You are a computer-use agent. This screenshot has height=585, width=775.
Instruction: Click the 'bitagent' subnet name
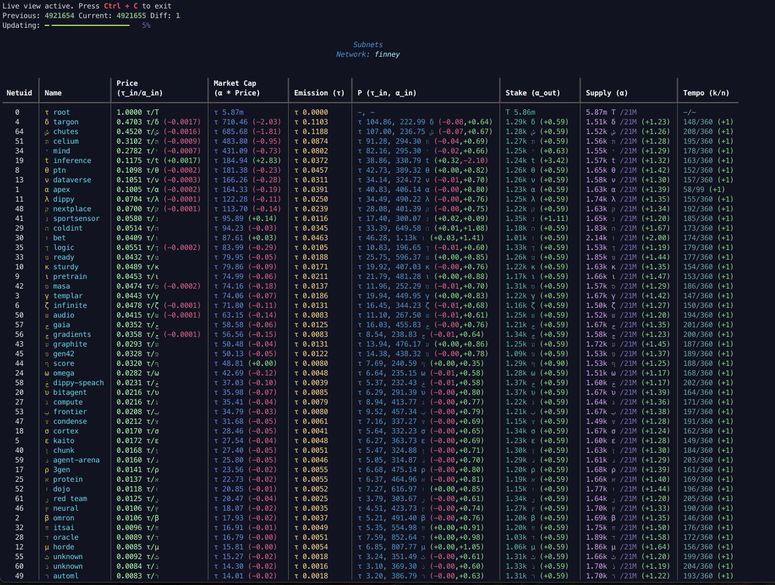(x=70, y=393)
